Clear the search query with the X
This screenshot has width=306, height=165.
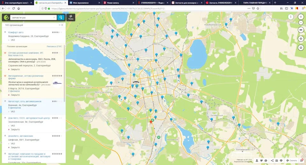click(54, 17)
